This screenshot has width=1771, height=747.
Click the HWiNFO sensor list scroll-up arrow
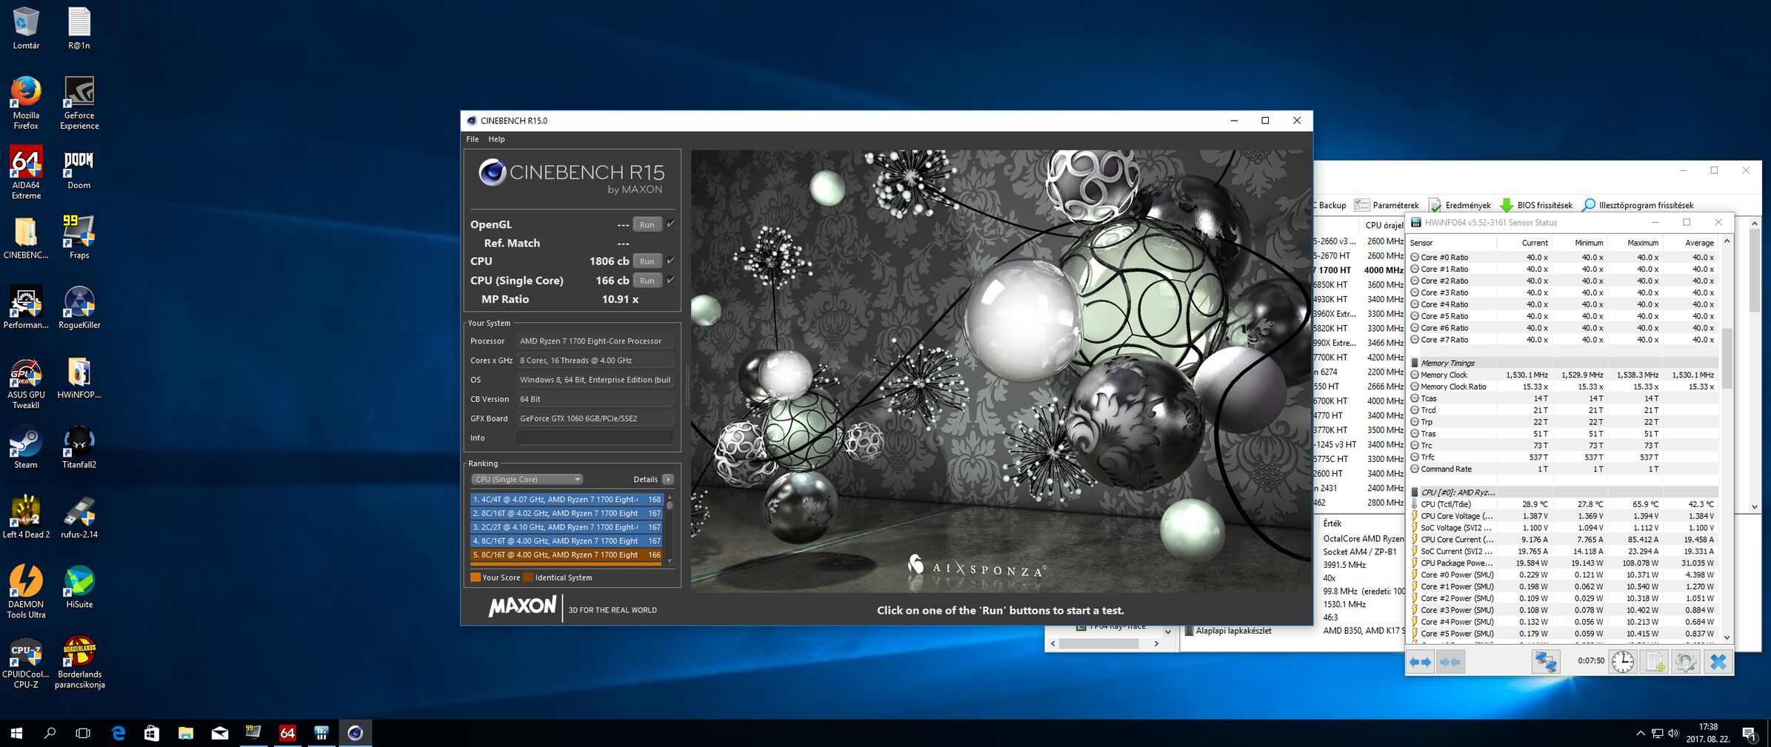point(1727,241)
